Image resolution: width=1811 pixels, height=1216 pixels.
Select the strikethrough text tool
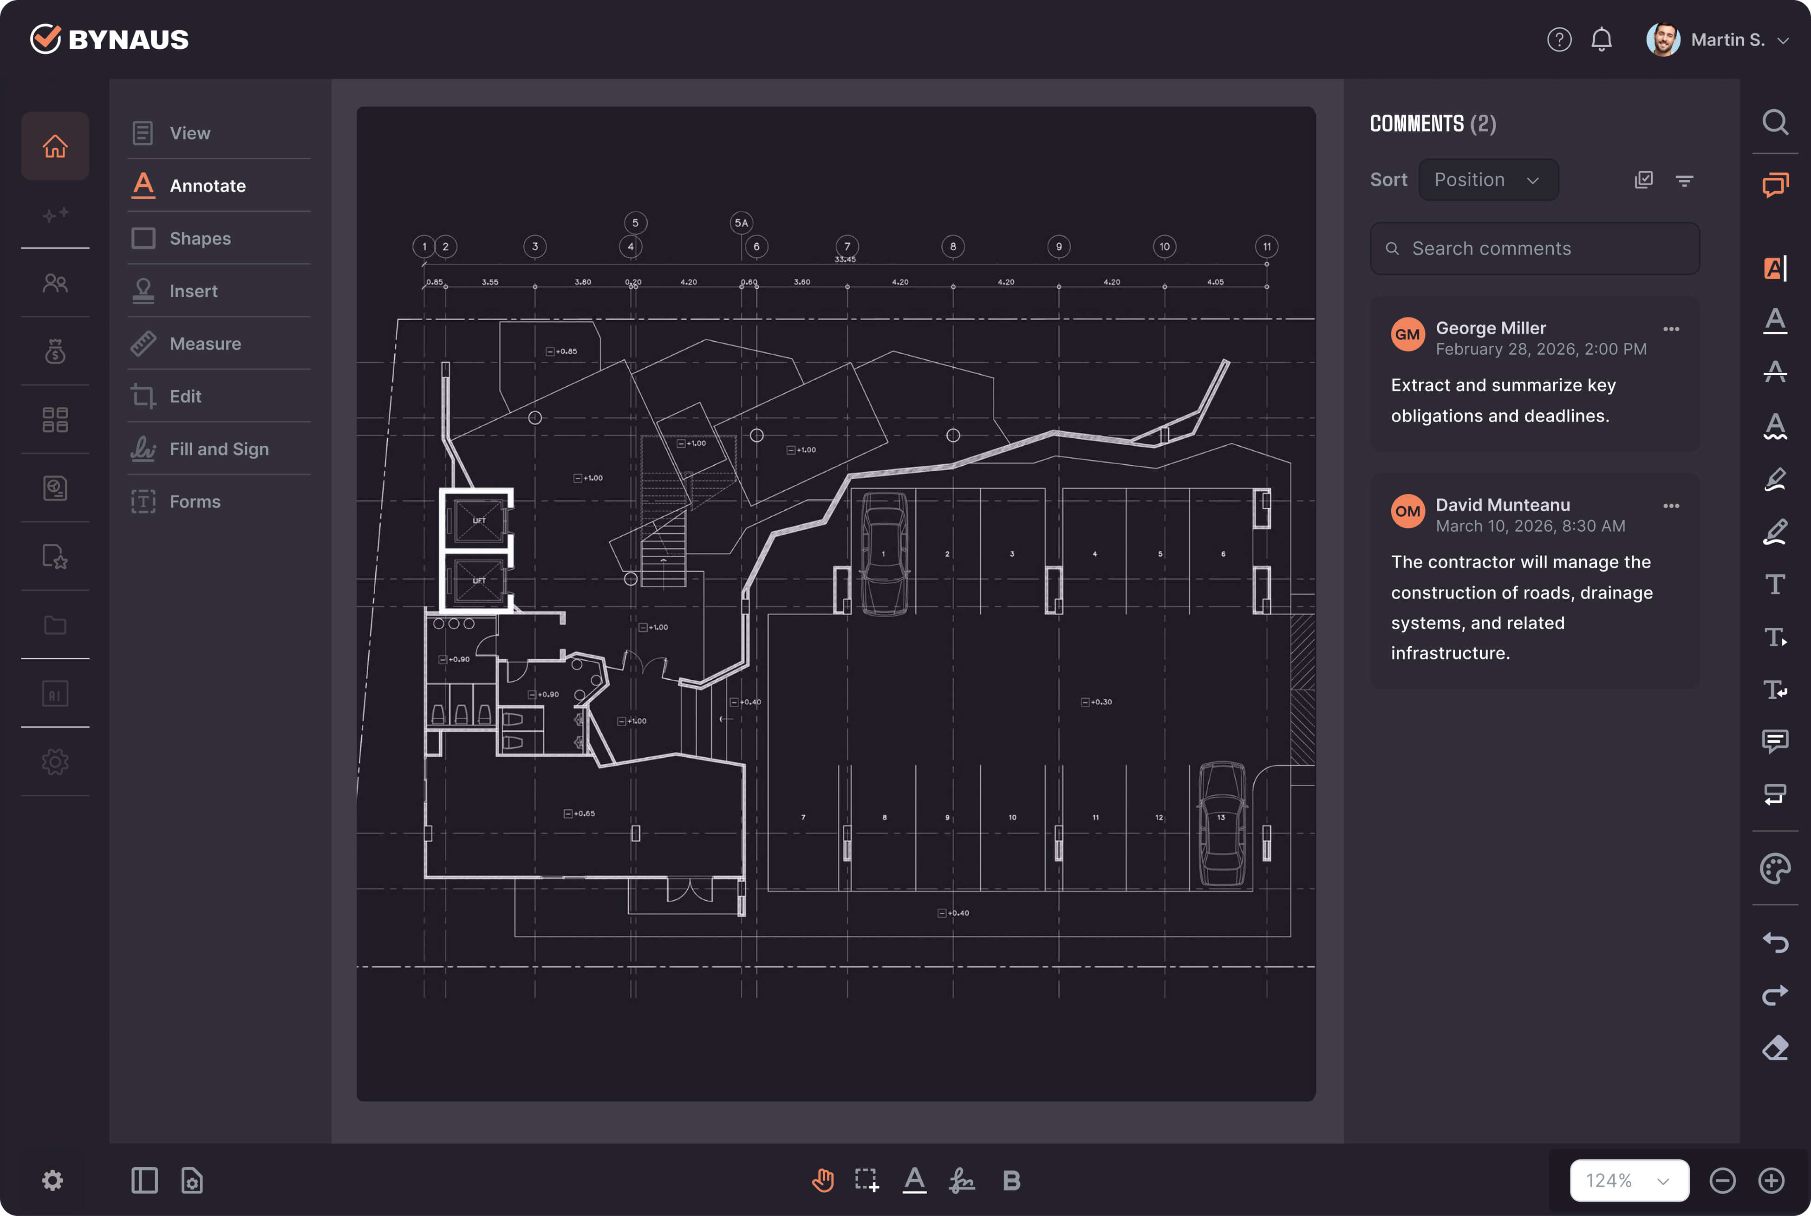(x=1774, y=371)
